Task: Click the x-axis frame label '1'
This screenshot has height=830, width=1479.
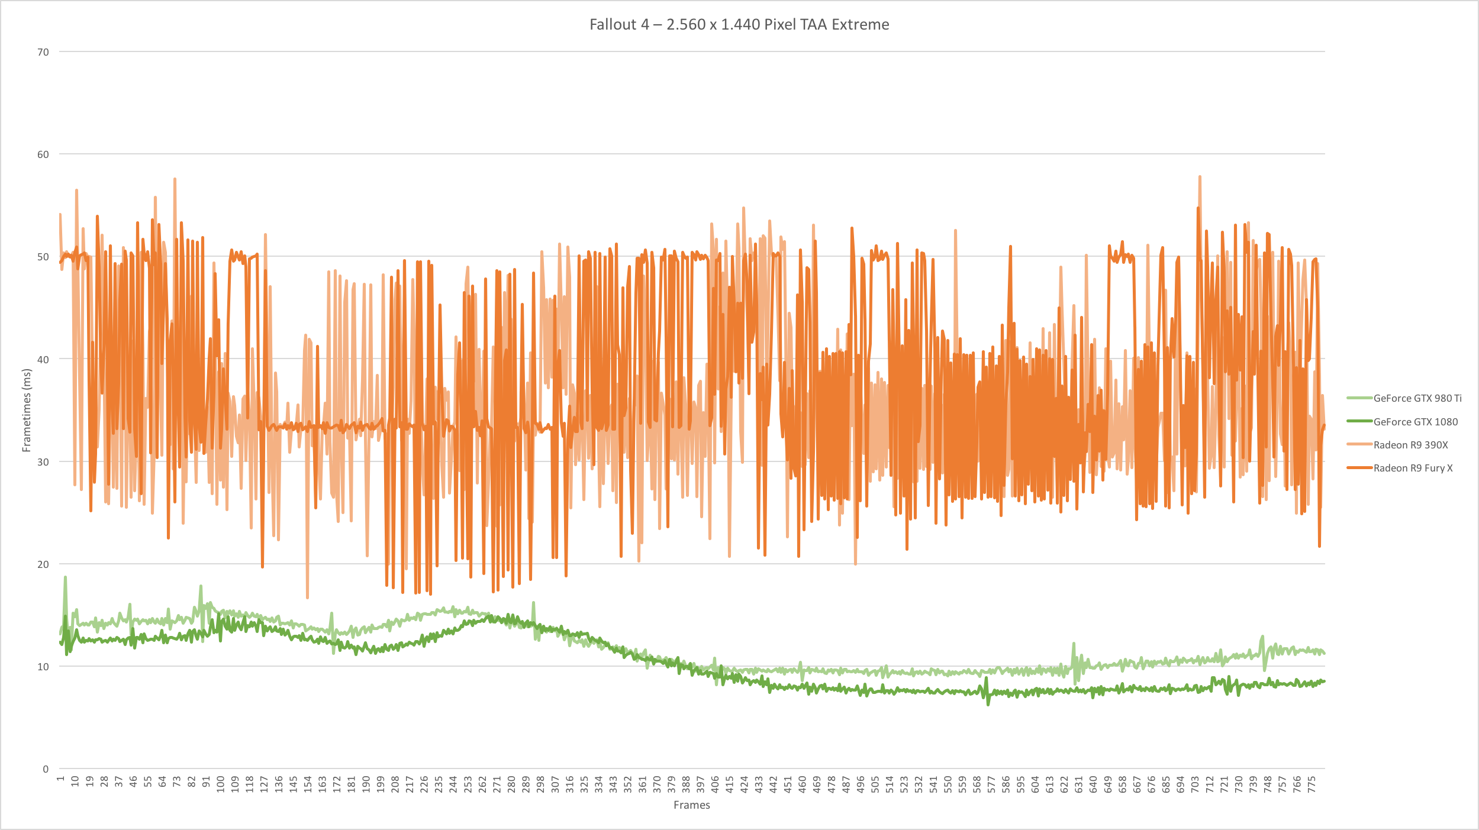Action: (60, 779)
